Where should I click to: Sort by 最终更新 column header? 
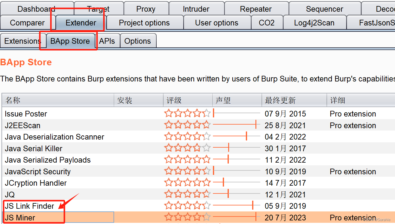tap(294, 100)
